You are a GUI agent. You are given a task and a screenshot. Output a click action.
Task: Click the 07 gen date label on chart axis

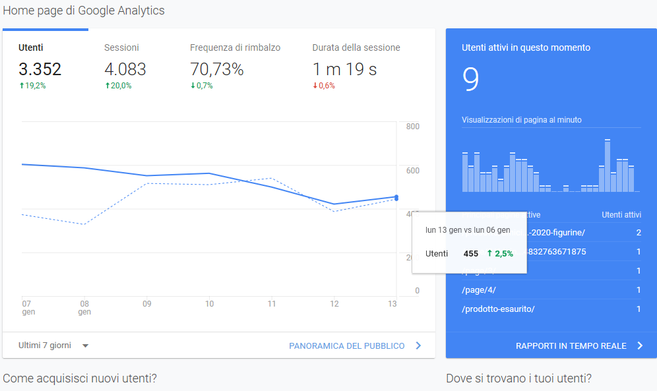28,307
